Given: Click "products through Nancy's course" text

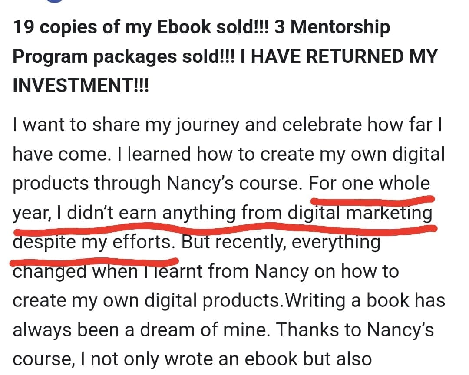Looking at the screenshot, I should (x=157, y=184).
